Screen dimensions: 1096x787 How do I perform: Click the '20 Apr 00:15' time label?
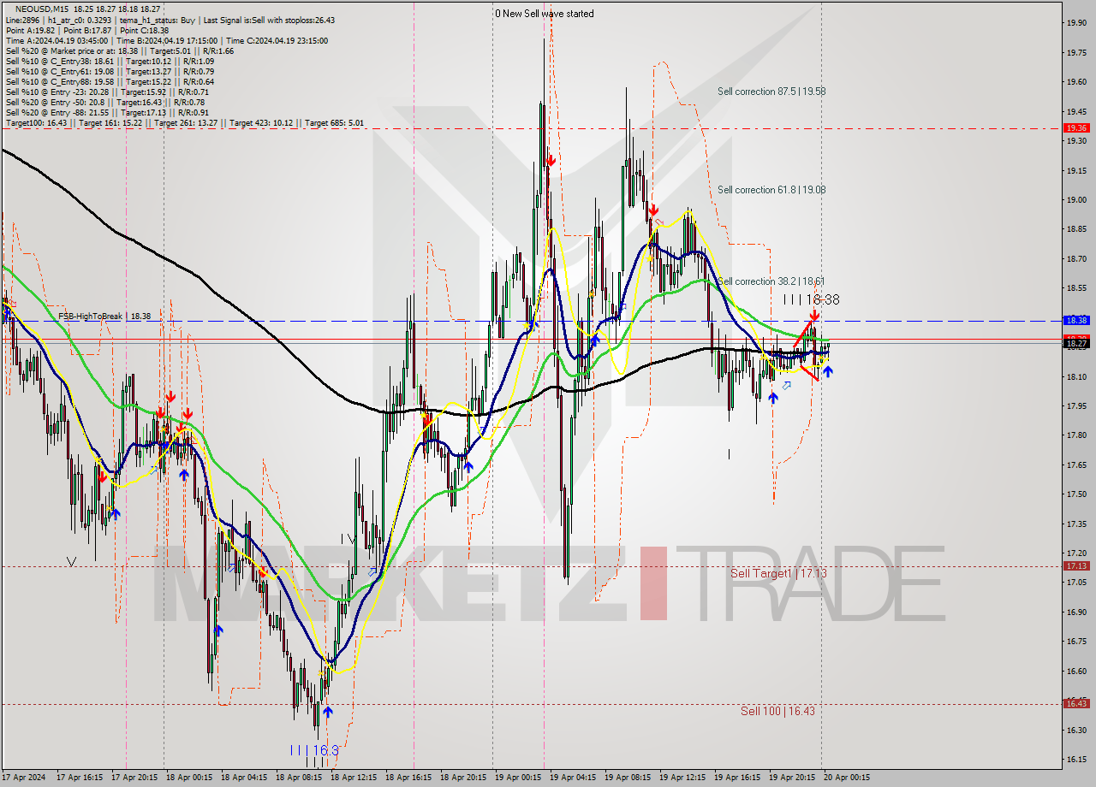coord(846,778)
